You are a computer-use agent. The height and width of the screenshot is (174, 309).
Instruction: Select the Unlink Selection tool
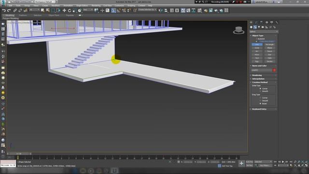tap(20, 10)
